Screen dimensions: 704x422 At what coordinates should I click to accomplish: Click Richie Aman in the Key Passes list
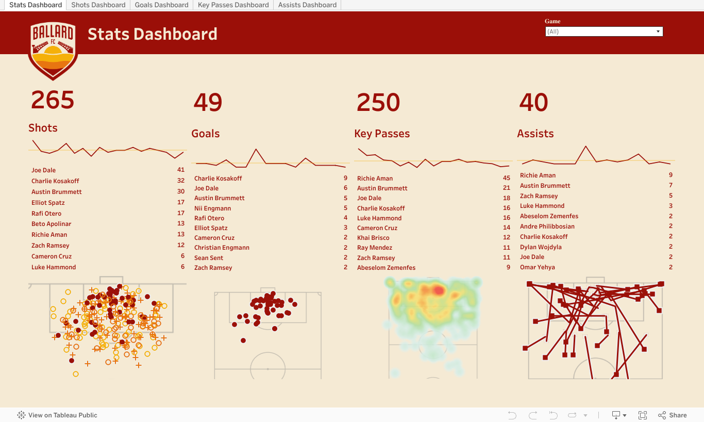(375, 178)
